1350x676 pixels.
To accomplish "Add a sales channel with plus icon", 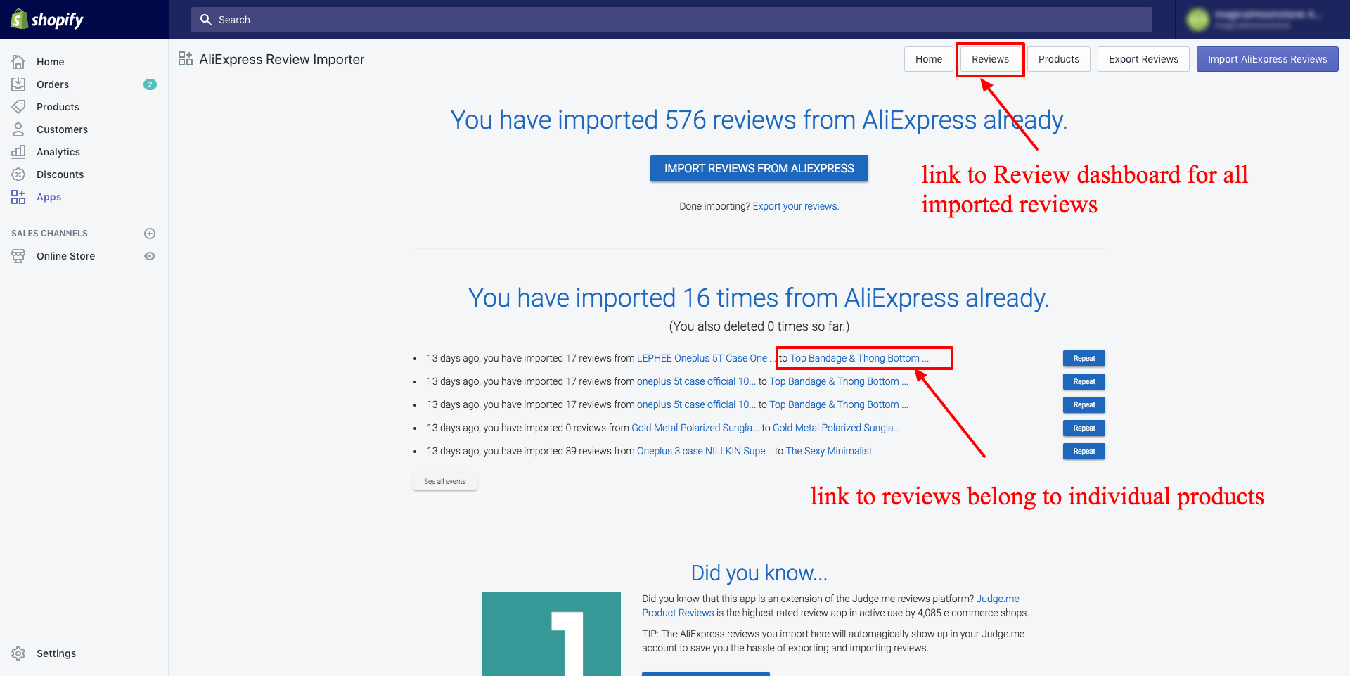I will click(x=150, y=234).
